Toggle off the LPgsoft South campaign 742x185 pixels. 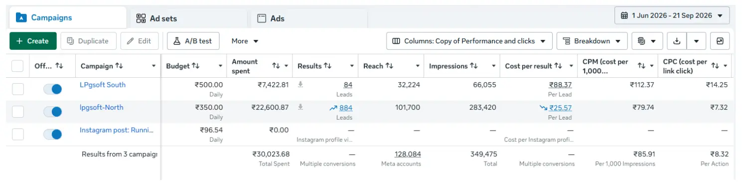[53, 89]
